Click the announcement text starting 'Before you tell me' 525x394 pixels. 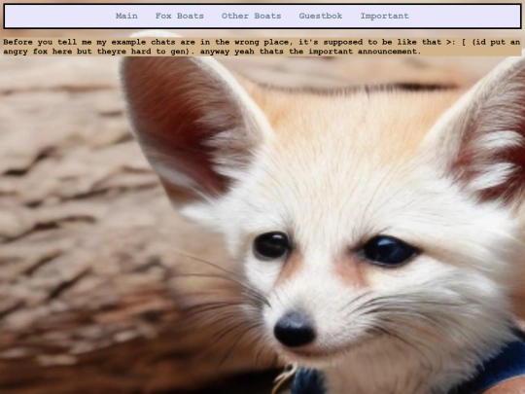(x=262, y=47)
